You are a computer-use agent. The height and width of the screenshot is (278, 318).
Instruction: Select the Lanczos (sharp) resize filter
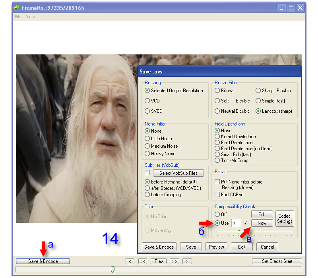(274, 111)
